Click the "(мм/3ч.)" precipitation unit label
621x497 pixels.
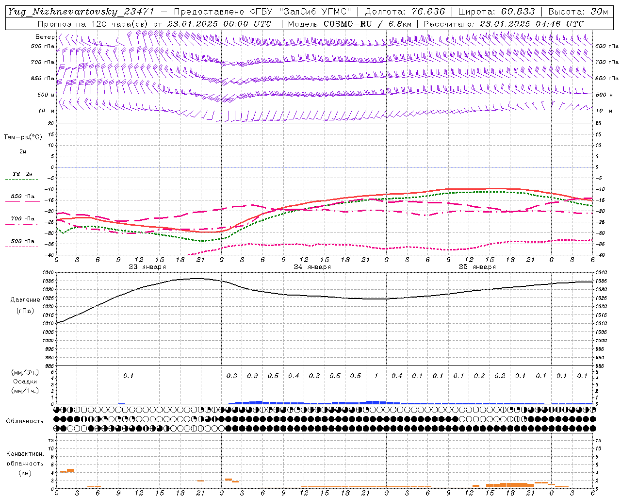pyautogui.click(x=25, y=372)
